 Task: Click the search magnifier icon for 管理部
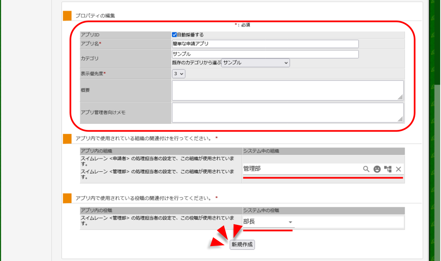pos(366,169)
